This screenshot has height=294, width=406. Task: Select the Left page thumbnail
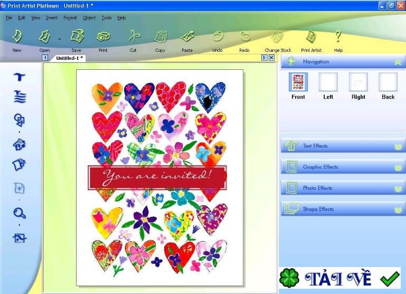pos(328,82)
